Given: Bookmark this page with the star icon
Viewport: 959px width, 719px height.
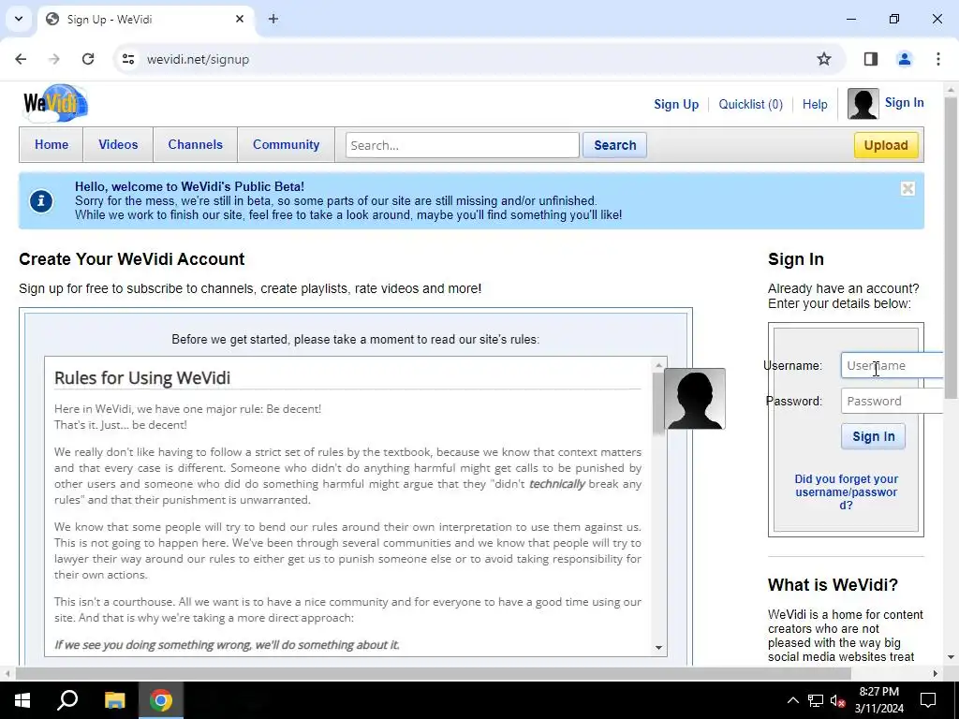Looking at the screenshot, I should (824, 59).
